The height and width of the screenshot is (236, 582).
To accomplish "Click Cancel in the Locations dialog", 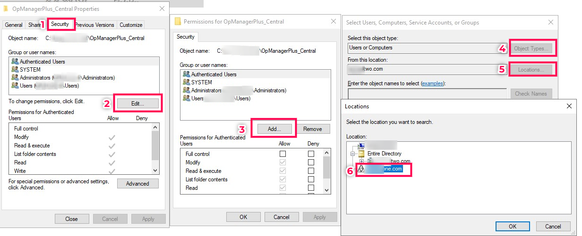I will click(x=553, y=226).
